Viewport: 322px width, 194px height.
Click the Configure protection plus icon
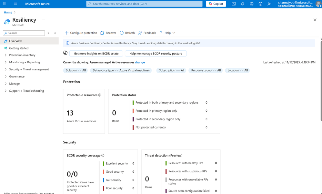point(66,33)
